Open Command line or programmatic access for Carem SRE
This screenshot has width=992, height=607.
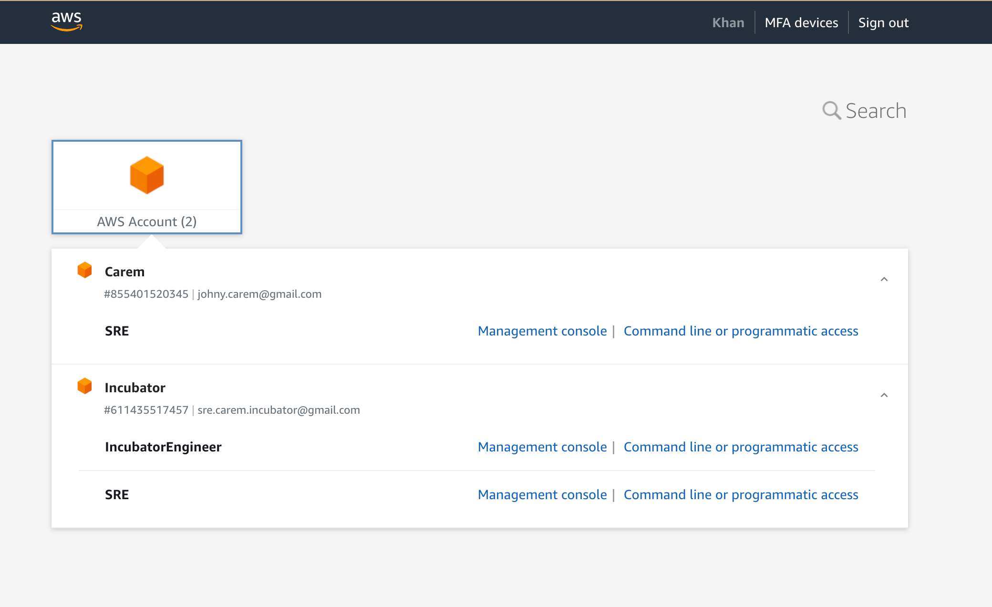point(741,331)
